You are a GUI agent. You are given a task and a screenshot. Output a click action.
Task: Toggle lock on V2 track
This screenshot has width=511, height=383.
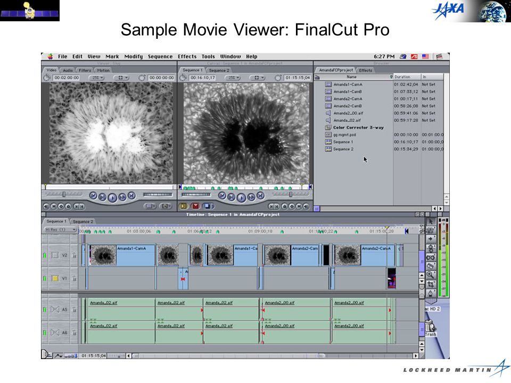[x=75, y=255]
